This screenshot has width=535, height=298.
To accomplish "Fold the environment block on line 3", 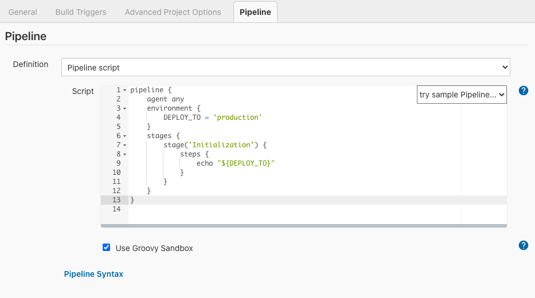I will [124, 108].
